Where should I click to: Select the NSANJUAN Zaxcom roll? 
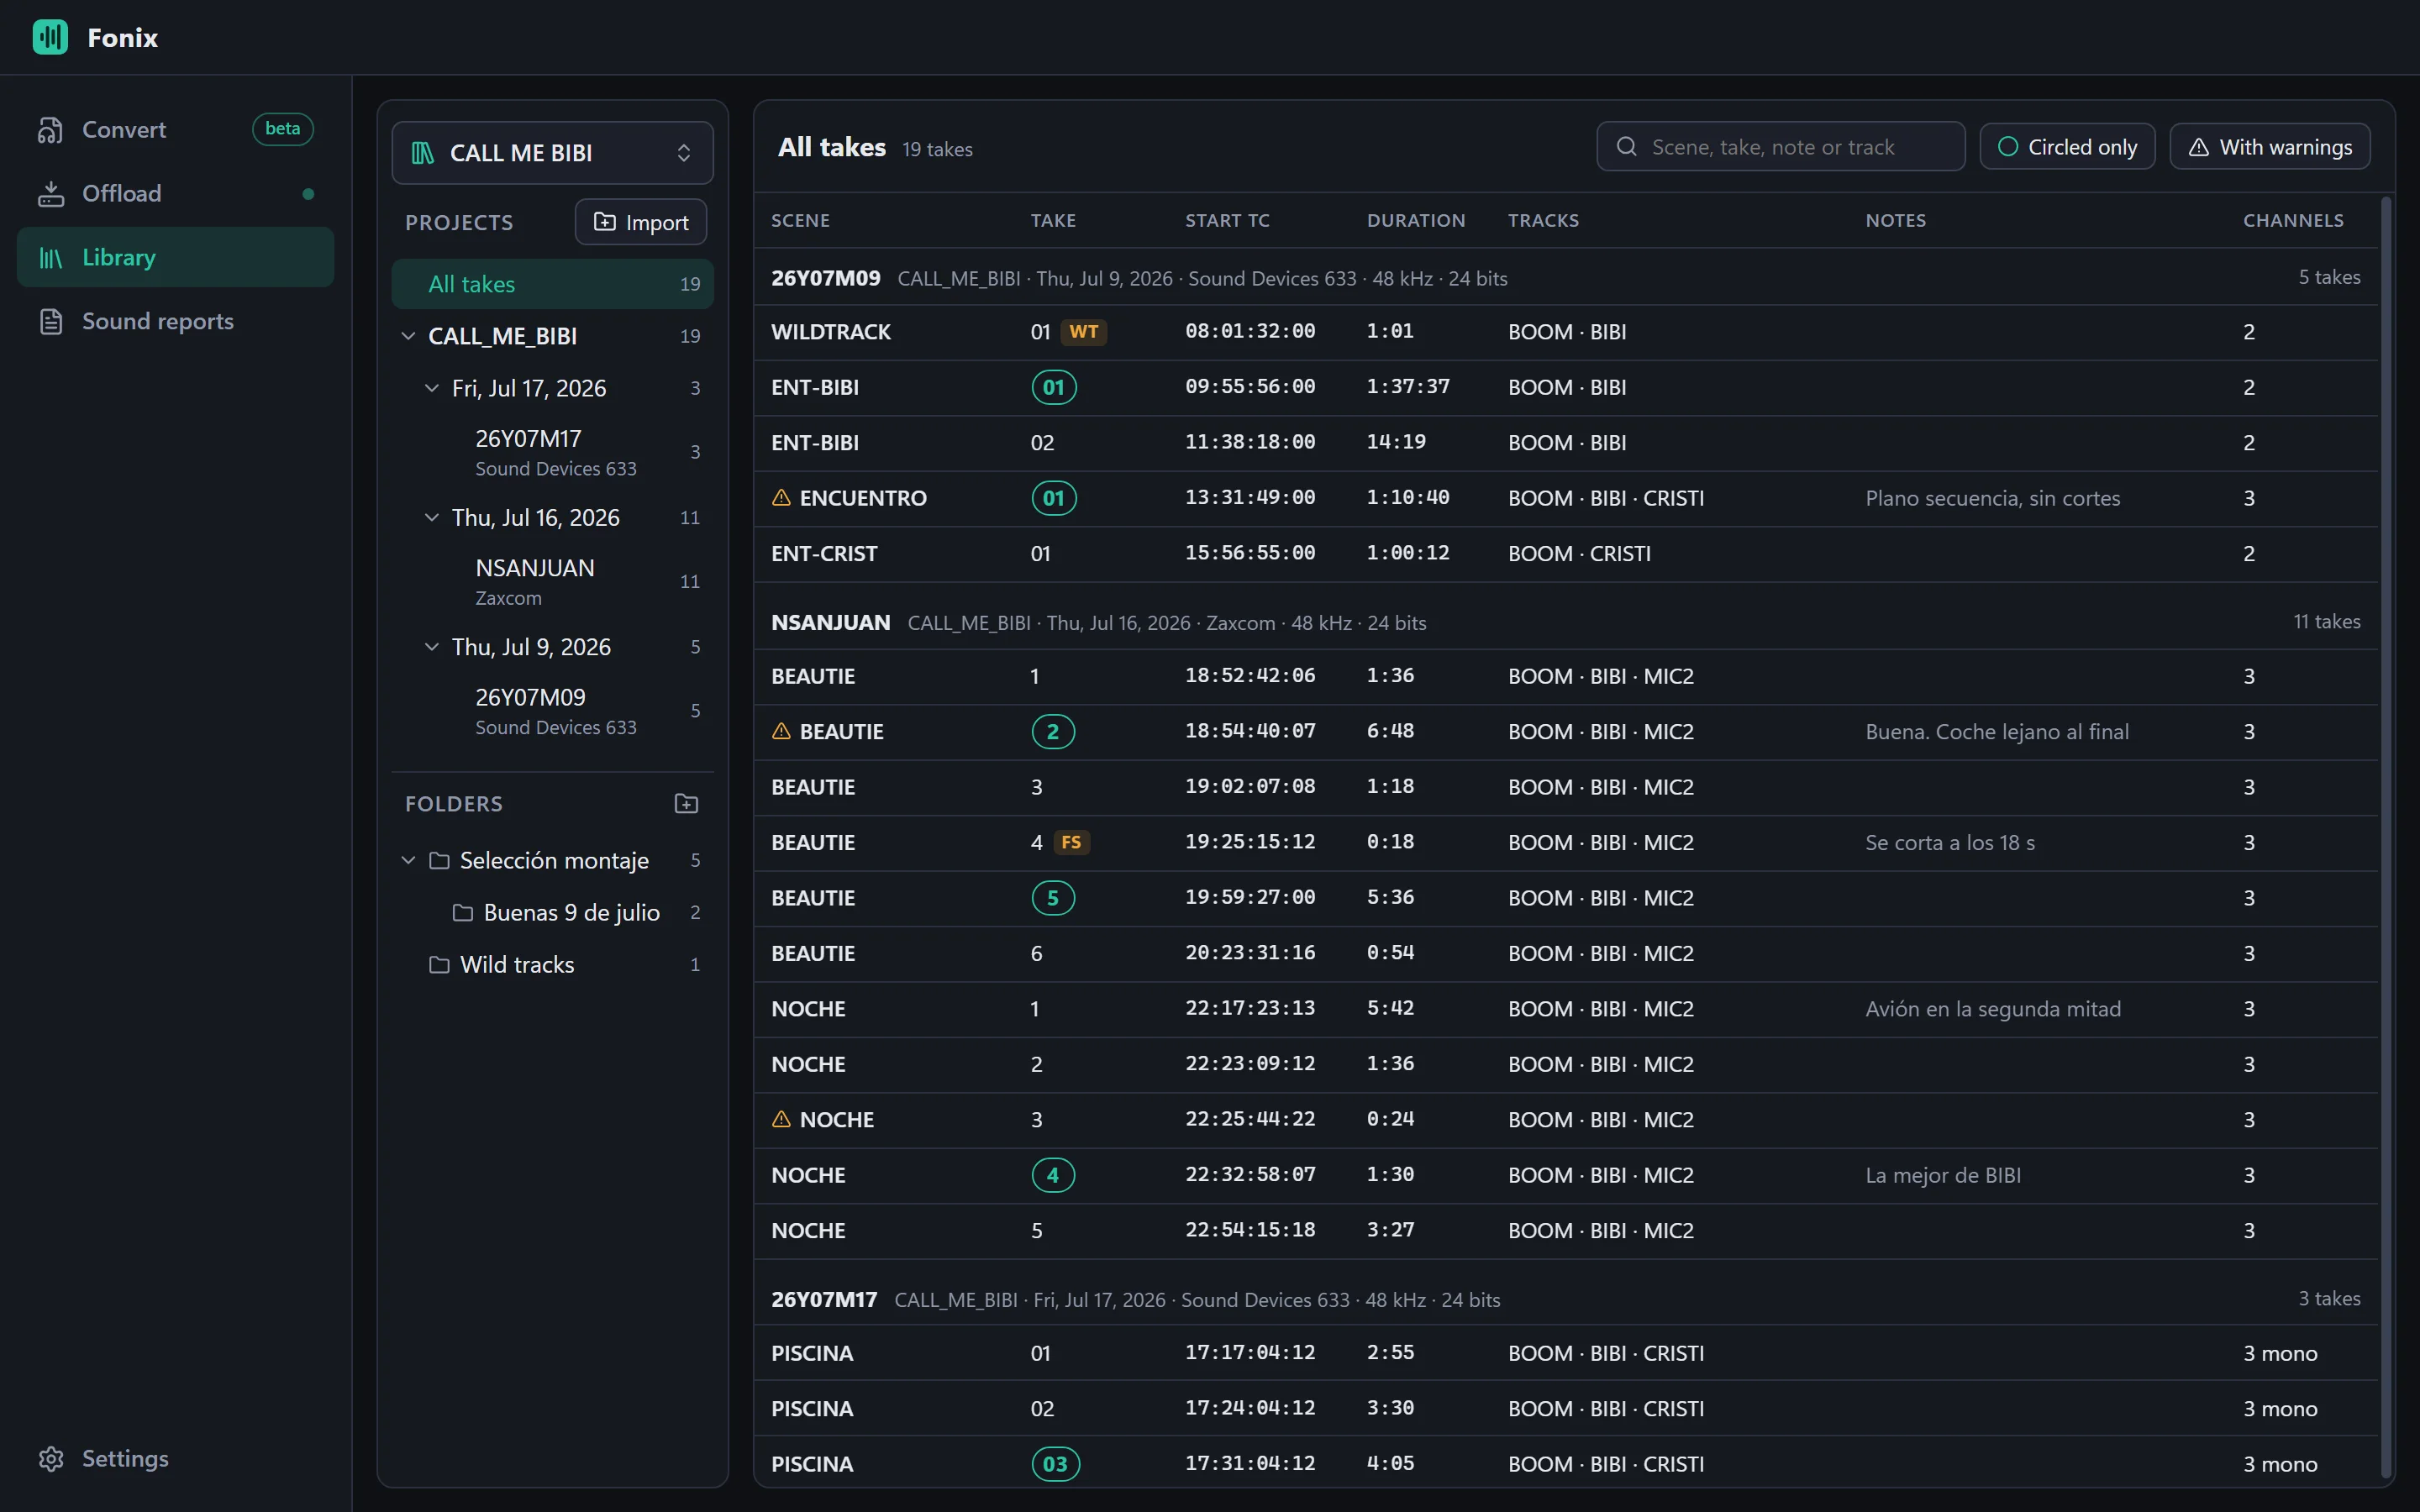pos(552,582)
